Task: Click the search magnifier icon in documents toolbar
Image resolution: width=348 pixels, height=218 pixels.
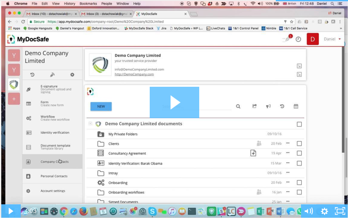Action: tap(238, 106)
